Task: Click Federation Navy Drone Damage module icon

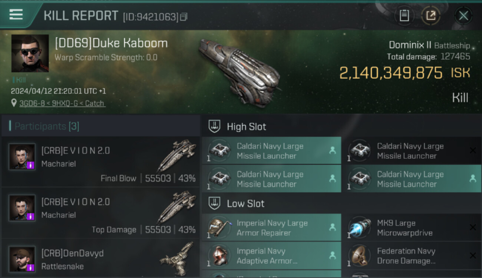Action: pos(360,255)
